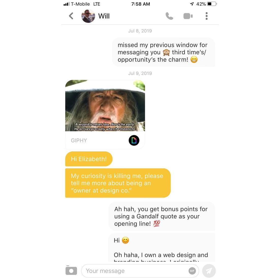Tap the Gandalf quote bonus points message

[x=162, y=216]
